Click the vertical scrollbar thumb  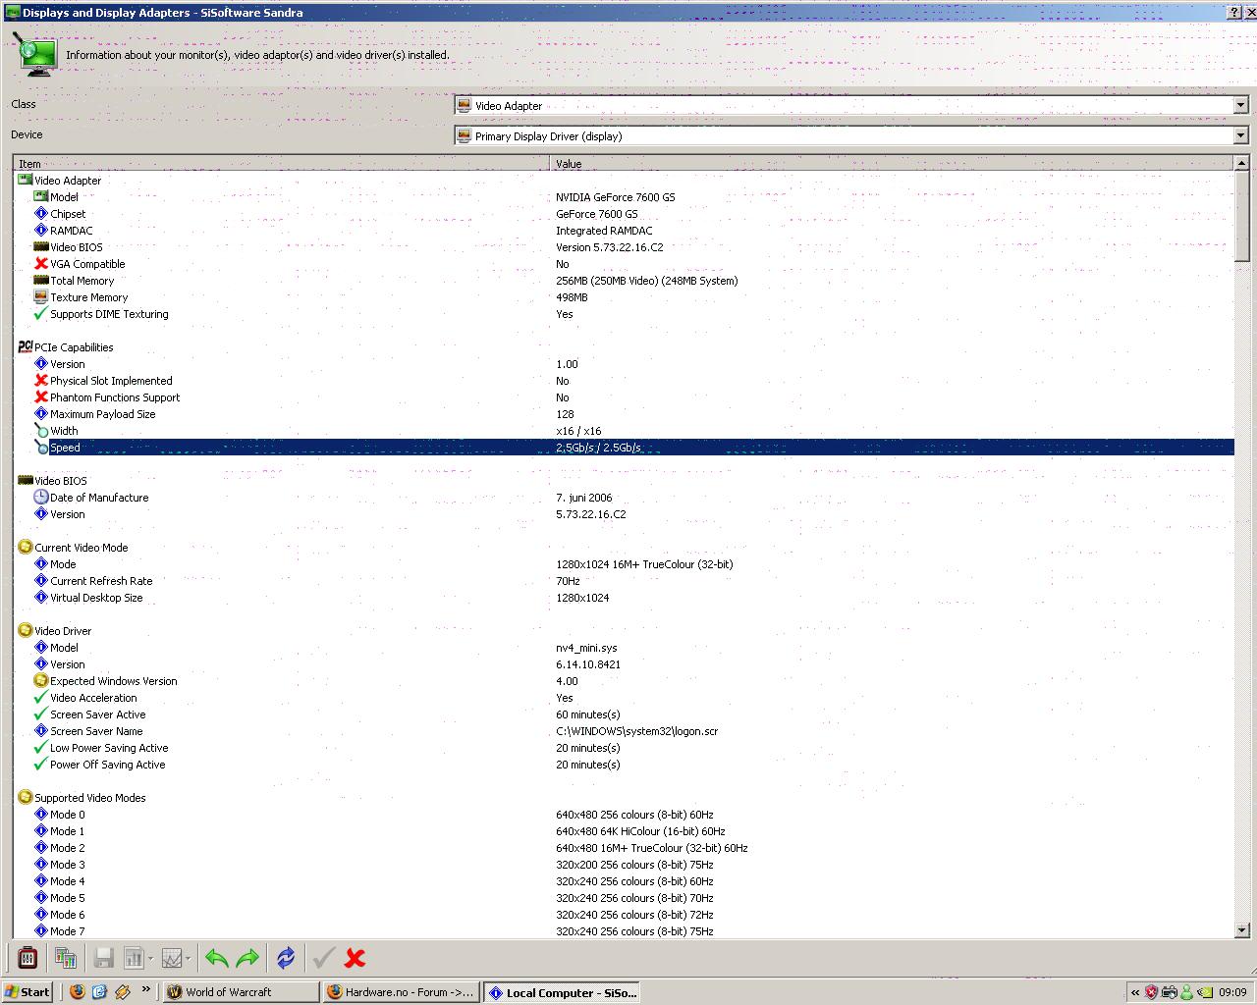tap(1241, 217)
